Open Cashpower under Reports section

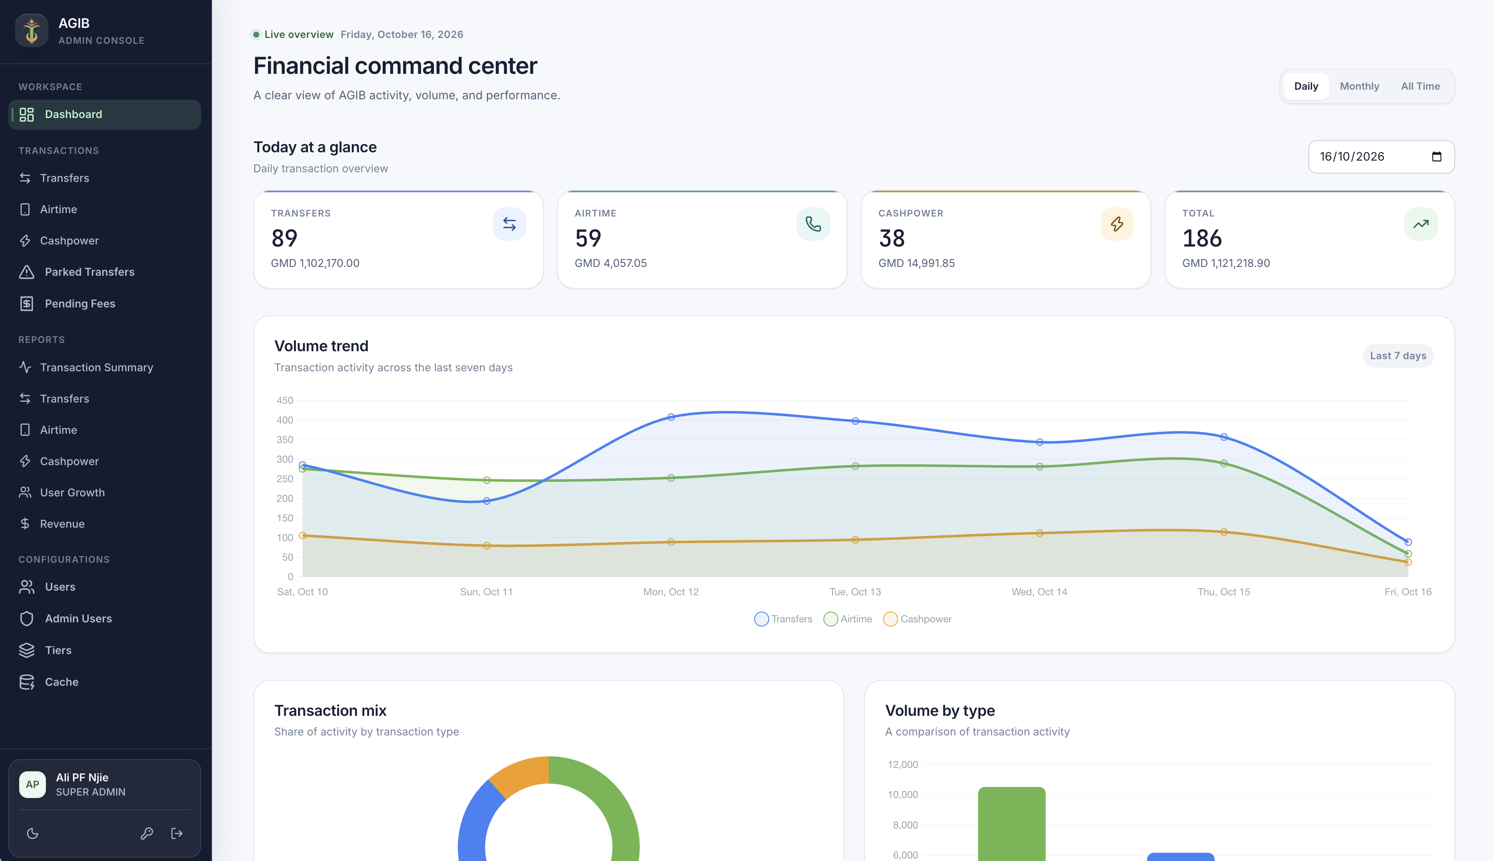click(x=105, y=461)
